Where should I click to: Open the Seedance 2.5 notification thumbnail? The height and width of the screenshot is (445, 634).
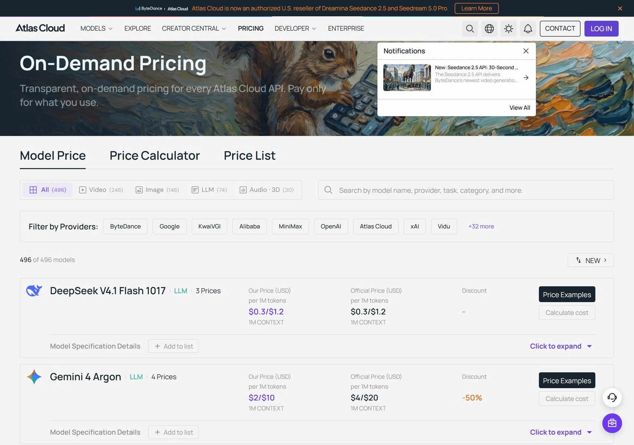(x=407, y=78)
